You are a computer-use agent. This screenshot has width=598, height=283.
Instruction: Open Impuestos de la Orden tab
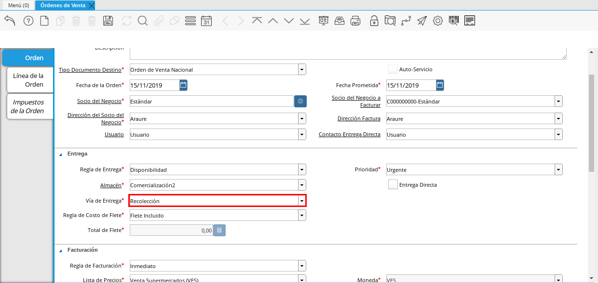29,106
